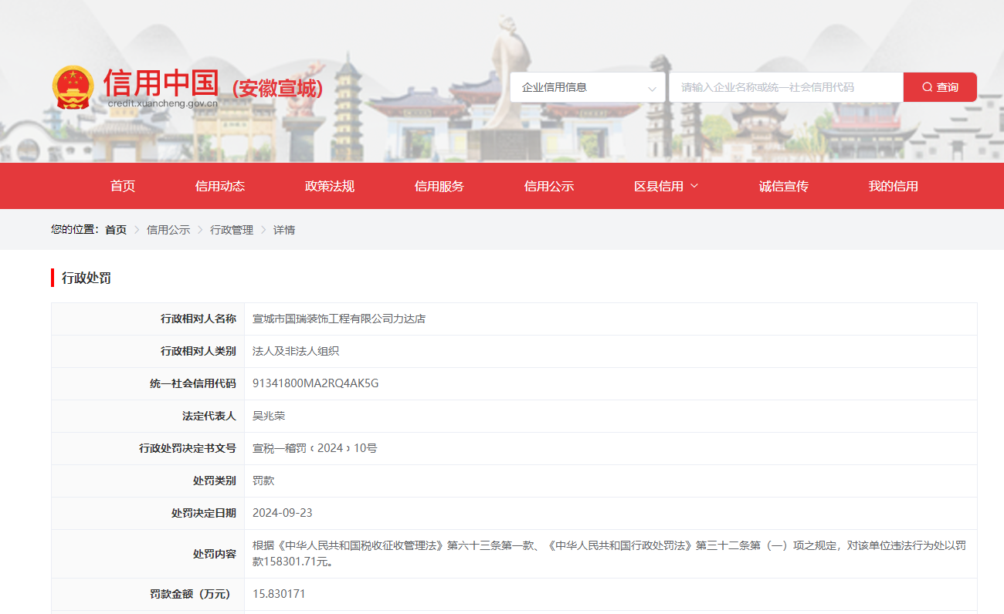Click inside the company search input field
1004x614 pixels.
(x=785, y=86)
